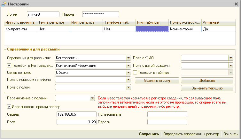
Task: Expand the Связь по полю dropdown
Action: (128, 73)
